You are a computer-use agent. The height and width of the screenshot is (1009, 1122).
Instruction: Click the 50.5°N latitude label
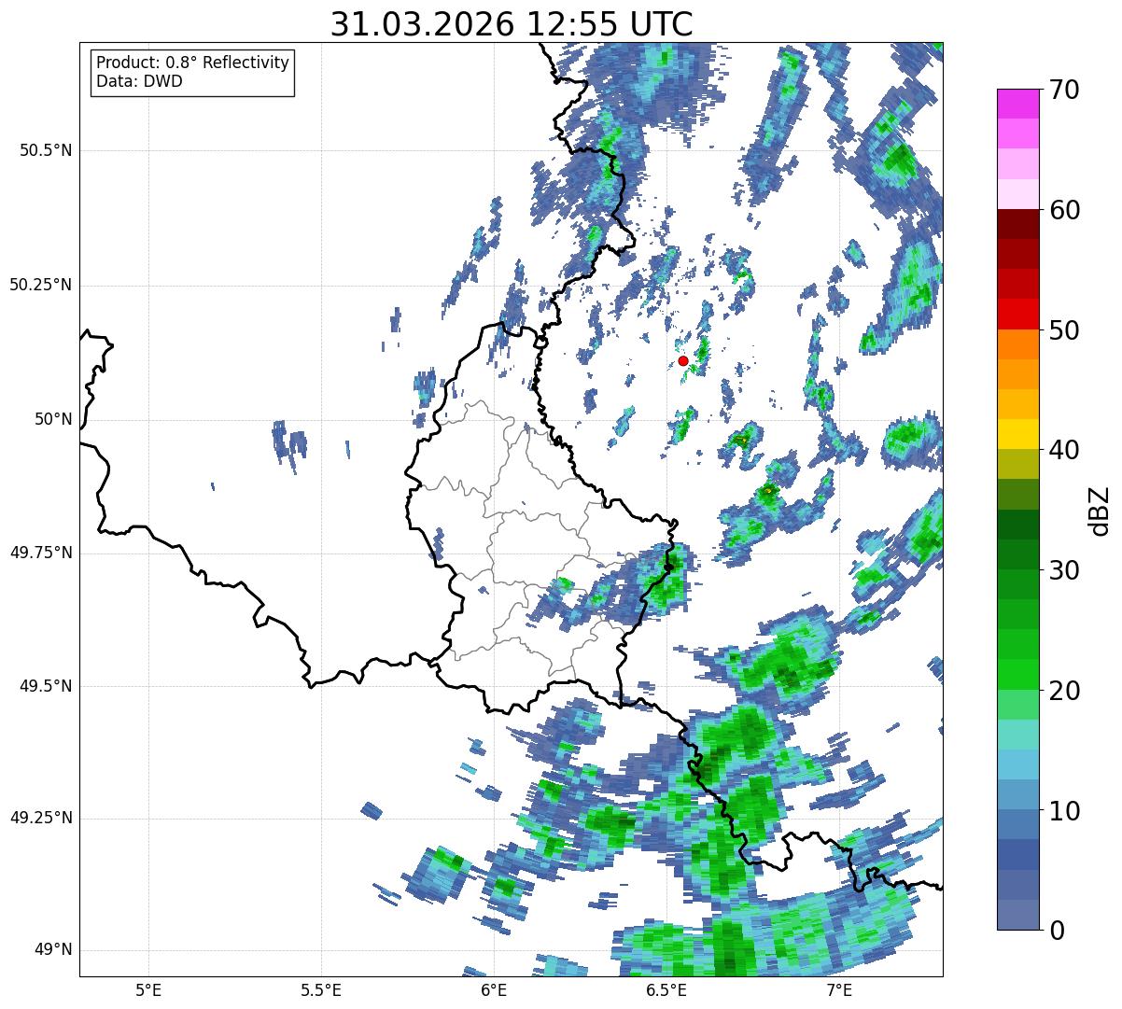click(x=46, y=150)
